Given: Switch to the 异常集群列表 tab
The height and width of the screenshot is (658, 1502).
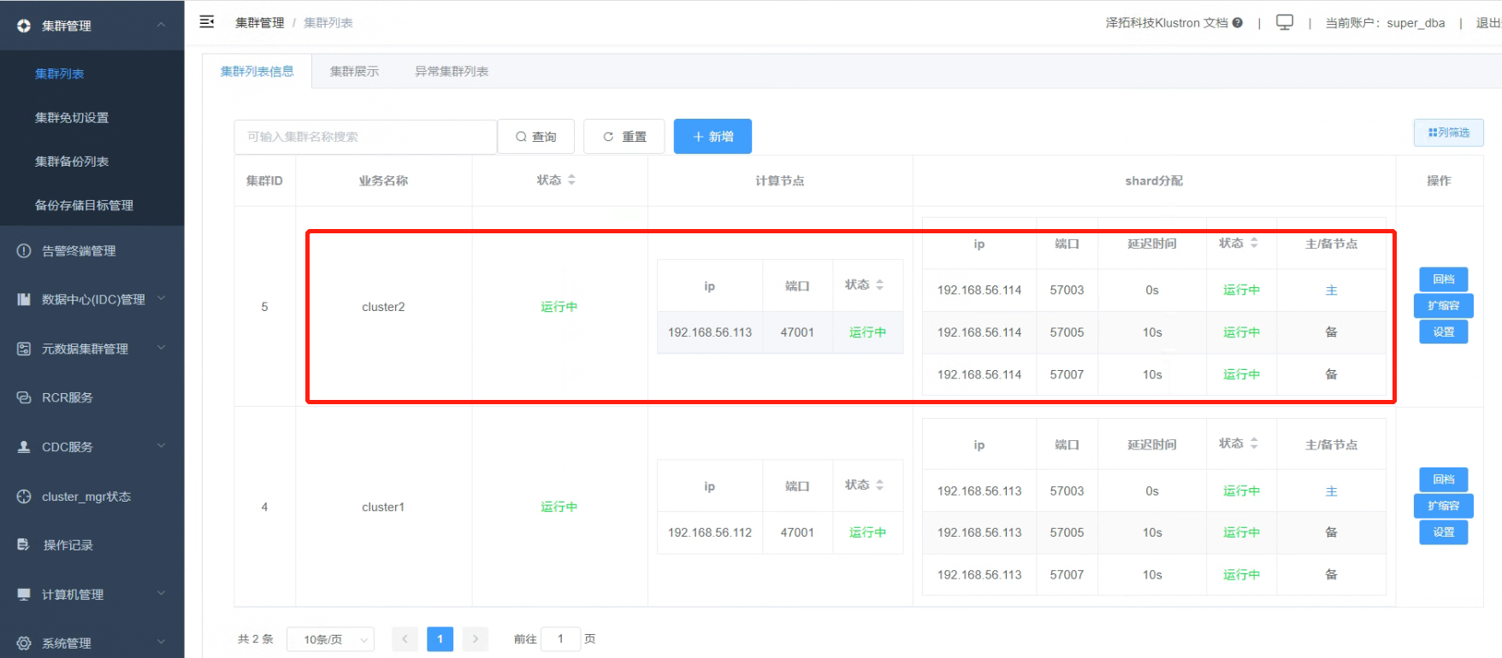Looking at the screenshot, I should 452,71.
